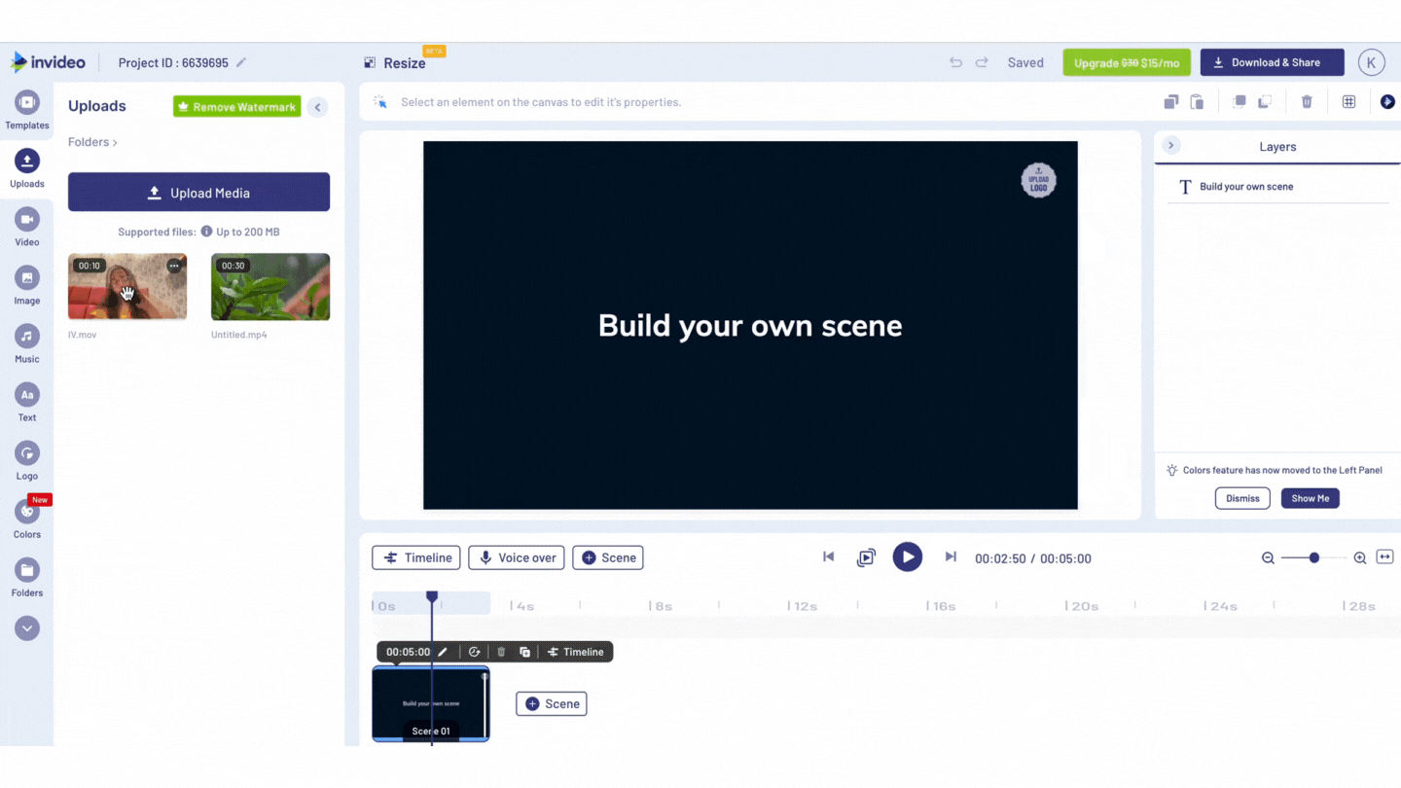Select the Build your own scene layer
1401x788 pixels.
(1246, 187)
